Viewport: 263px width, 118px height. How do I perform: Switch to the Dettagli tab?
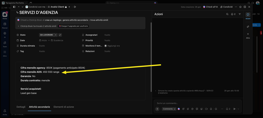(21, 107)
